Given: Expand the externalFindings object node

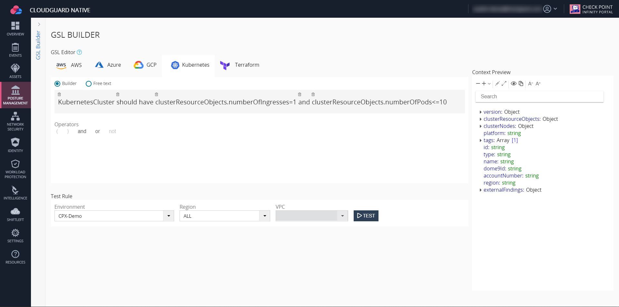Looking at the screenshot, I should [480, 190].
